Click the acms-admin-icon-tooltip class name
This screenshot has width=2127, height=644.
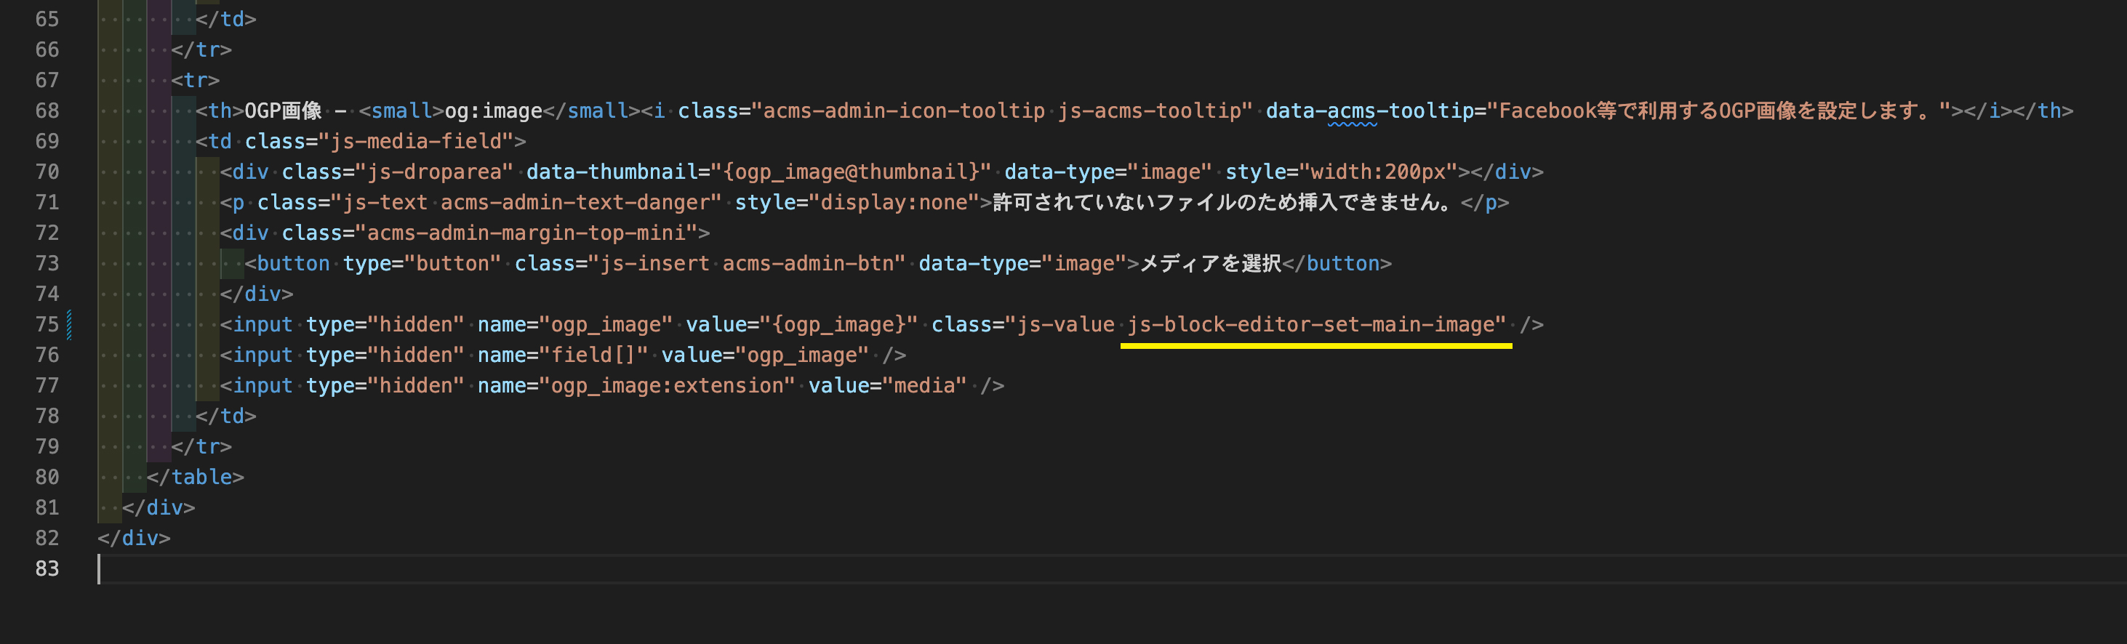pyautogui.click(x=903, y=110)
